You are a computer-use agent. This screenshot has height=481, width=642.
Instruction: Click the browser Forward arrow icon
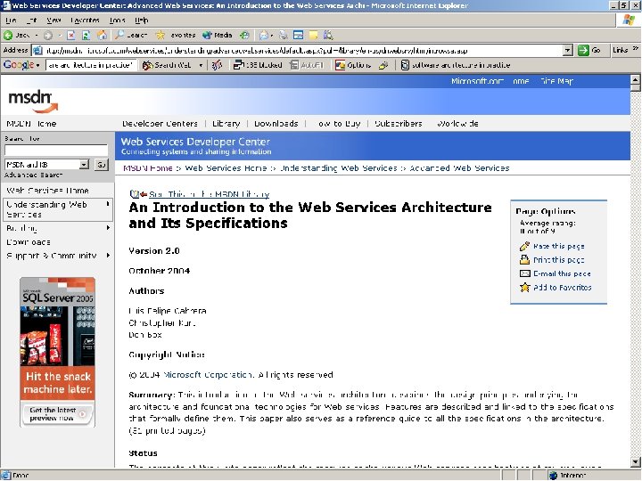point(48,35)
